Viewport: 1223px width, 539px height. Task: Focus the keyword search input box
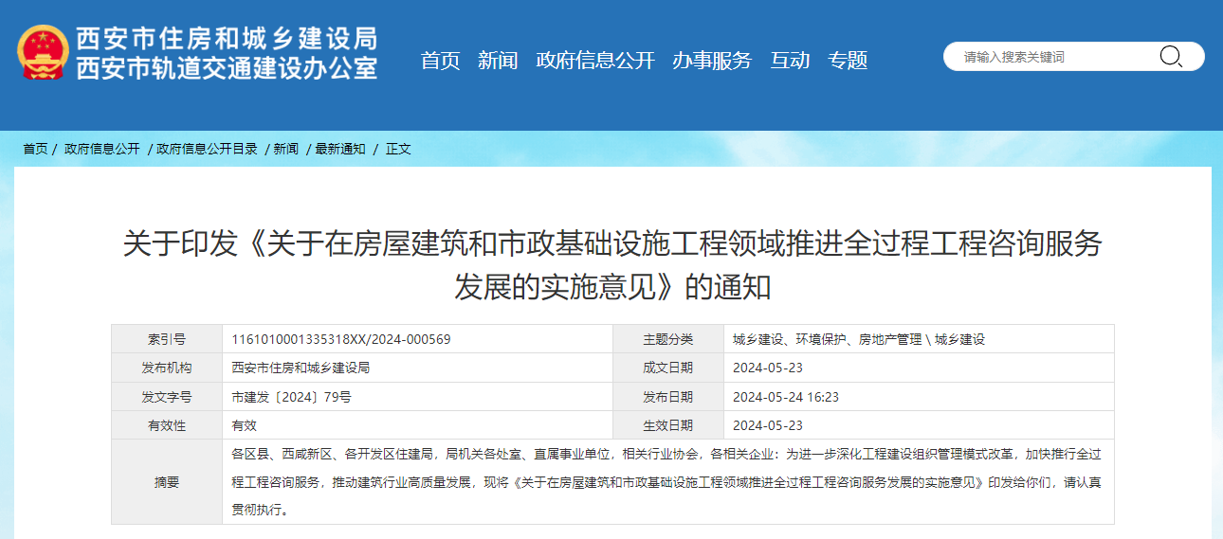click(x=1052, y=57)
